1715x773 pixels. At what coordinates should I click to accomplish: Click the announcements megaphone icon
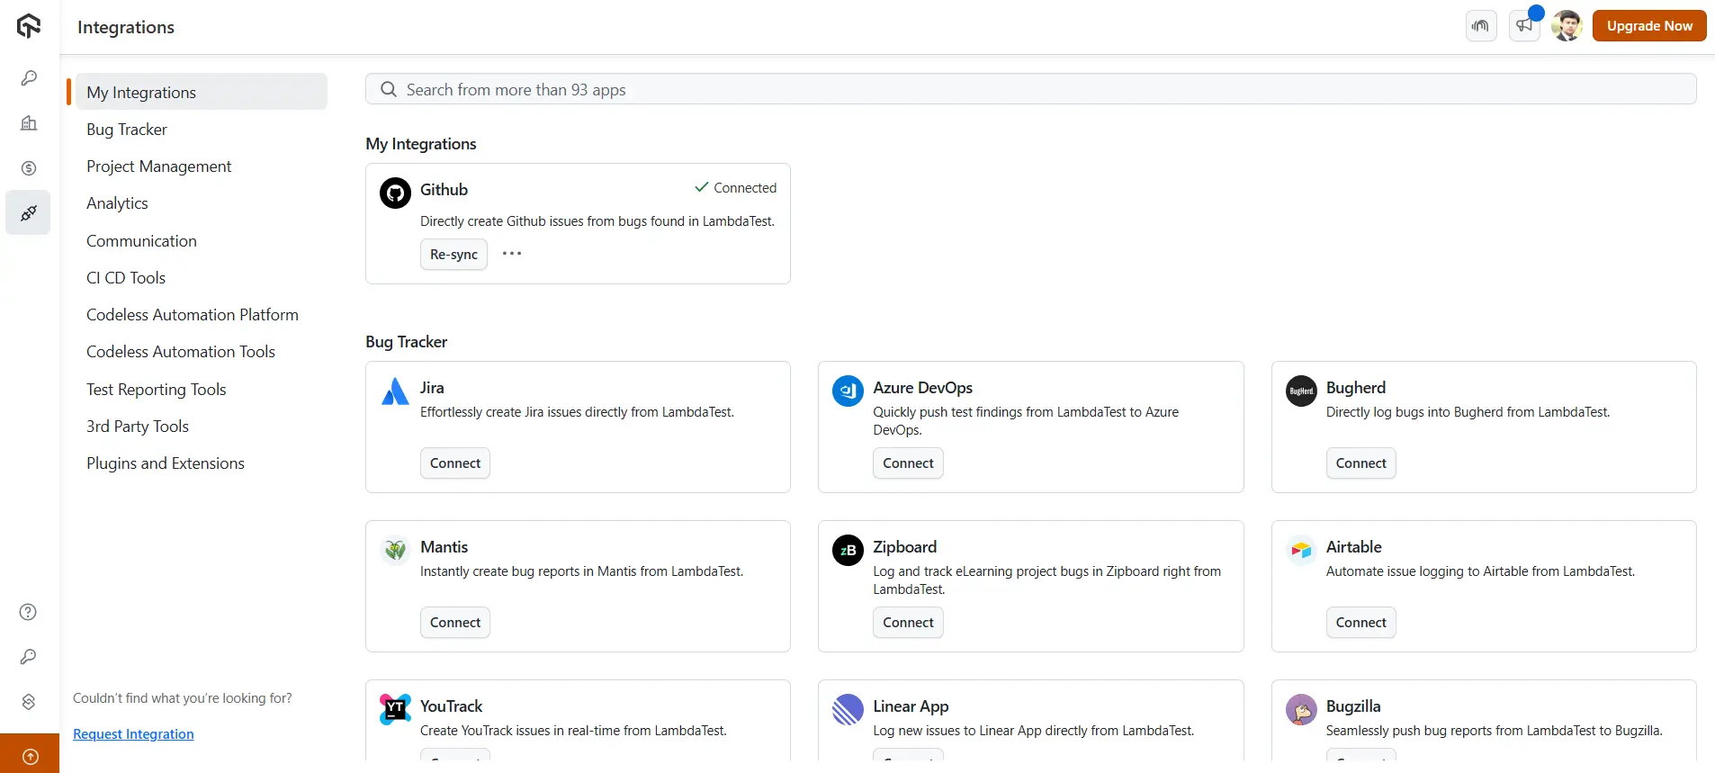click(x=1524, y=26)
